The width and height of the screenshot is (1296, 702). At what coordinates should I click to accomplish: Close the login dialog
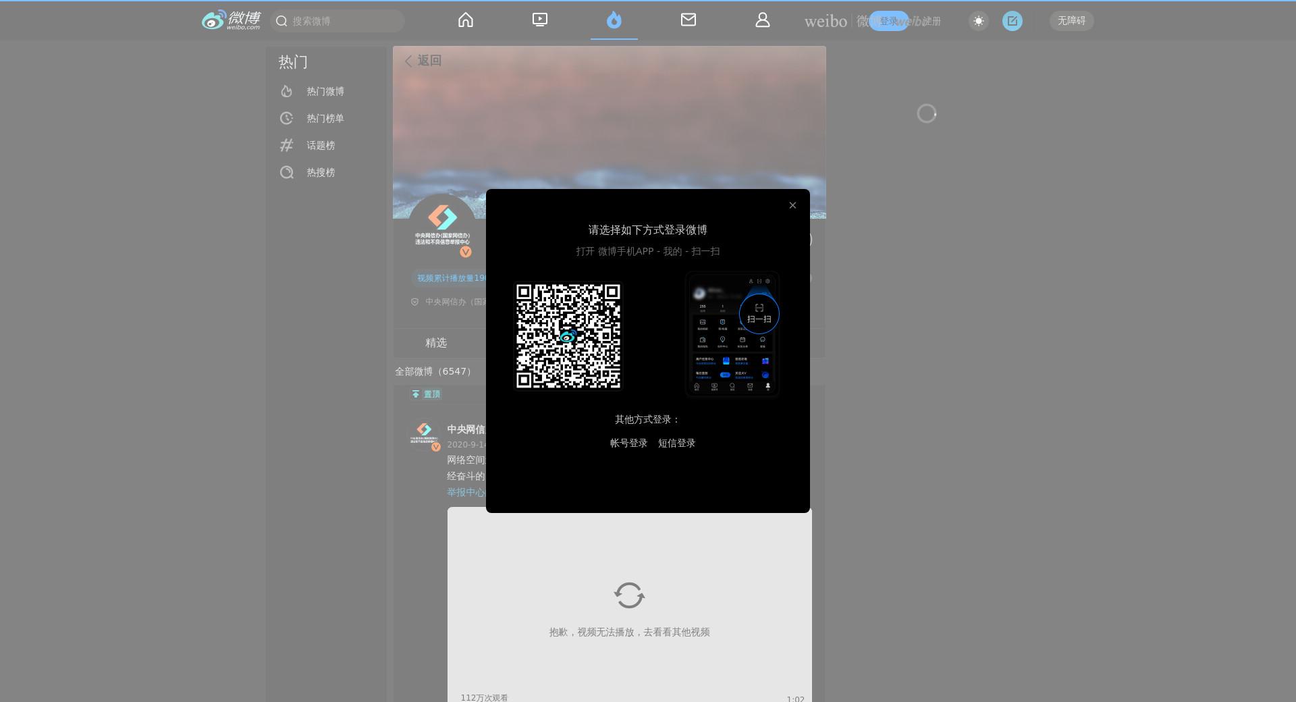pos(792,205)
